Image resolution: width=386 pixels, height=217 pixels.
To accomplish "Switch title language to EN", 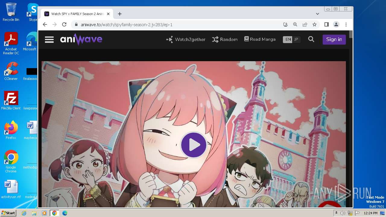I will coord(288,39).
